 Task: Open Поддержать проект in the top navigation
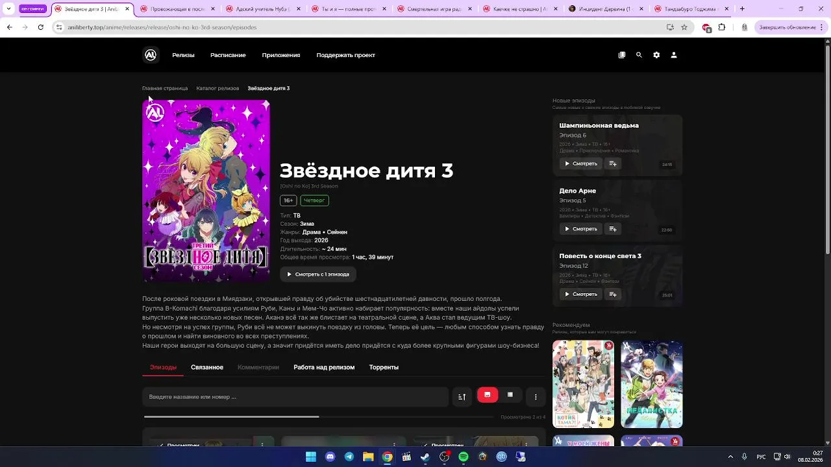click(346, 55)
